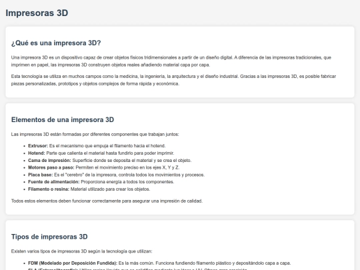This screenshot has height=270, width=360.
Task: Click the paragraph starting 'Una impresora 3D es un dispositivo'
Action: click(171, 61)
